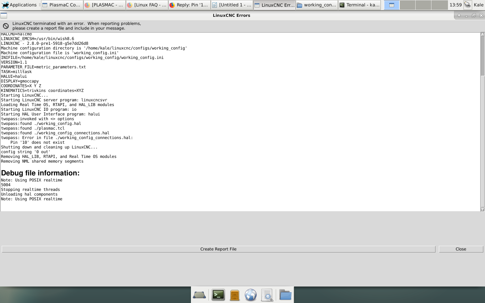The width and height of the screenshot is (485, 303).
Task: Launch web browser globe icon in dock
Action: click(x=251, y=295)
